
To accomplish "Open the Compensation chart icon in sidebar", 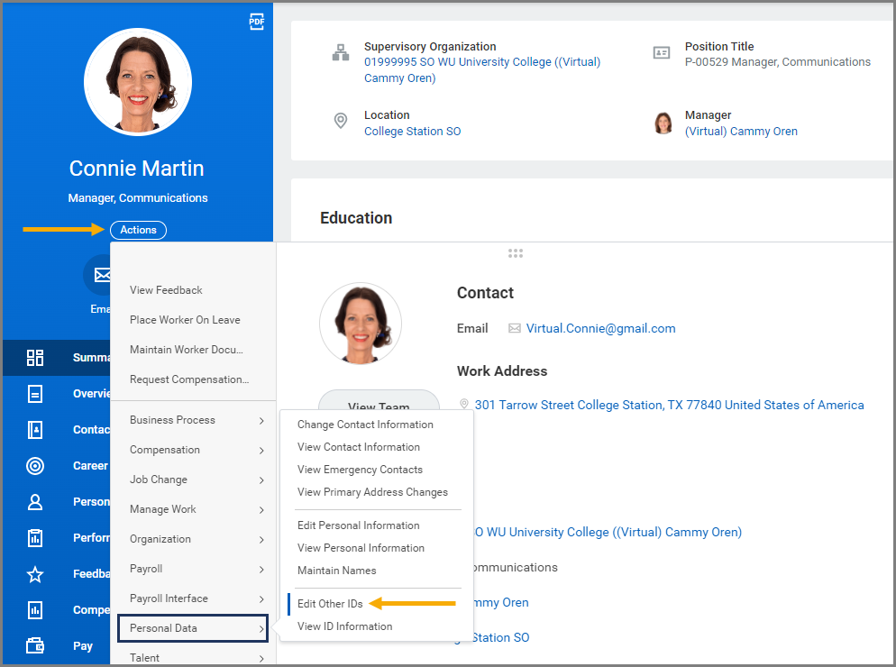I will [x=35, y=610].
